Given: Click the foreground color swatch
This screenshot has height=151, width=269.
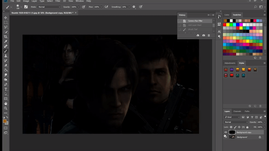Looking at the screenshot, I should point(4,121).
